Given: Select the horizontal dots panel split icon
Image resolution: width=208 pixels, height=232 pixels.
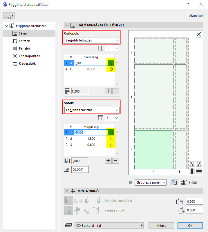Looking at the screenshot, I should tap(199, 171).
